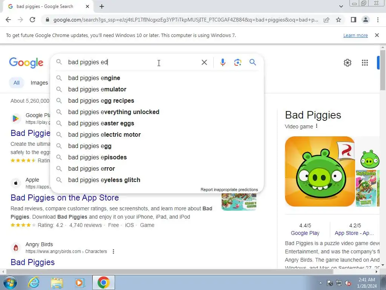Image resolution: width=386 pixels, height=290 pixels.
Task: Select suggestion bad piggies electric motor
Action: pyautogui.click(x=157, y=135)
